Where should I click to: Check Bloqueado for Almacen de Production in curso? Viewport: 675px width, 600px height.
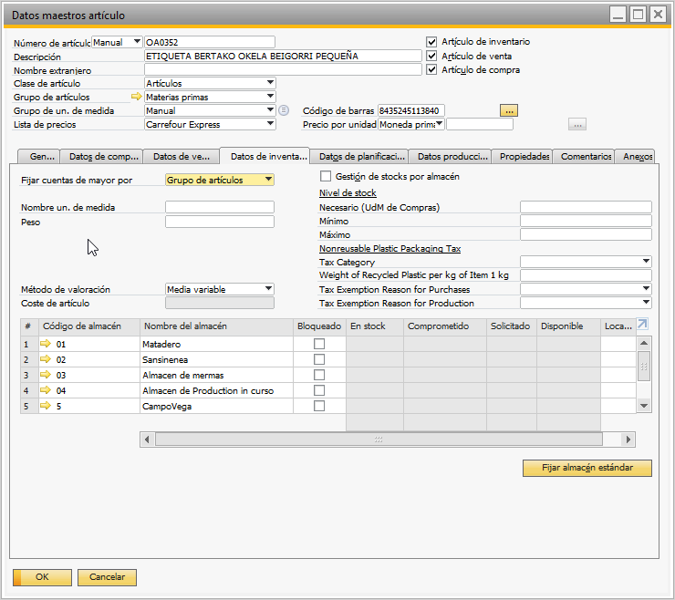[x=319, y=390]
